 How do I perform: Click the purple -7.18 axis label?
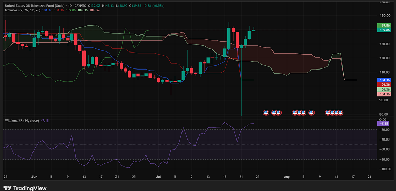click(x=384, y=124)
